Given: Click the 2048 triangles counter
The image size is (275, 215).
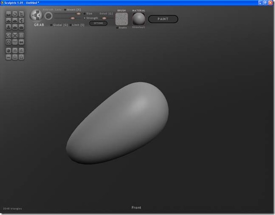Looking at the screenshot, I should coord(13,208).
